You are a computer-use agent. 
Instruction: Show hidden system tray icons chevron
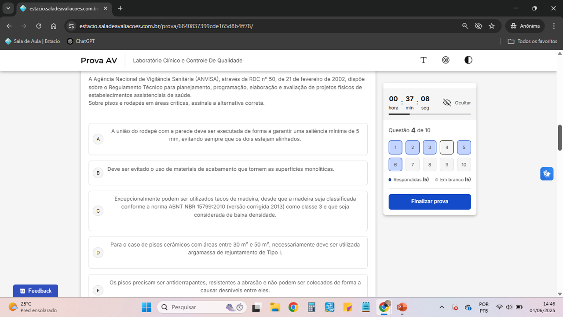tap(442, 307)
